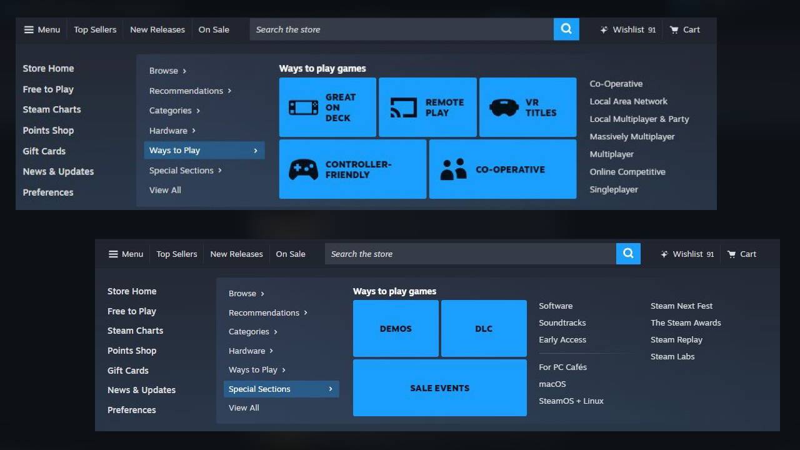Click the search magnifier button in the upper store bar
Viewport: 800px width, 450px height.
coord(566,29)
